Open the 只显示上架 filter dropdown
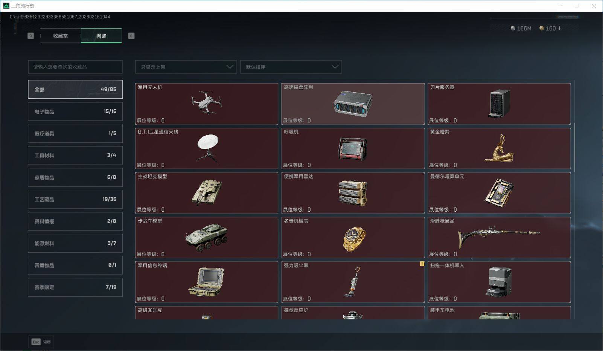Image resolution: width=603 pixels, height=351 pixels. pos(186,67)
